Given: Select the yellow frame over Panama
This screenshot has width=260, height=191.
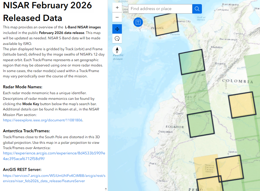Looking at the screenshot, I should point(166,25).
